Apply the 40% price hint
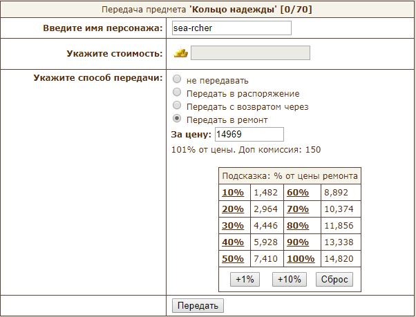 (x=233, y=242)
